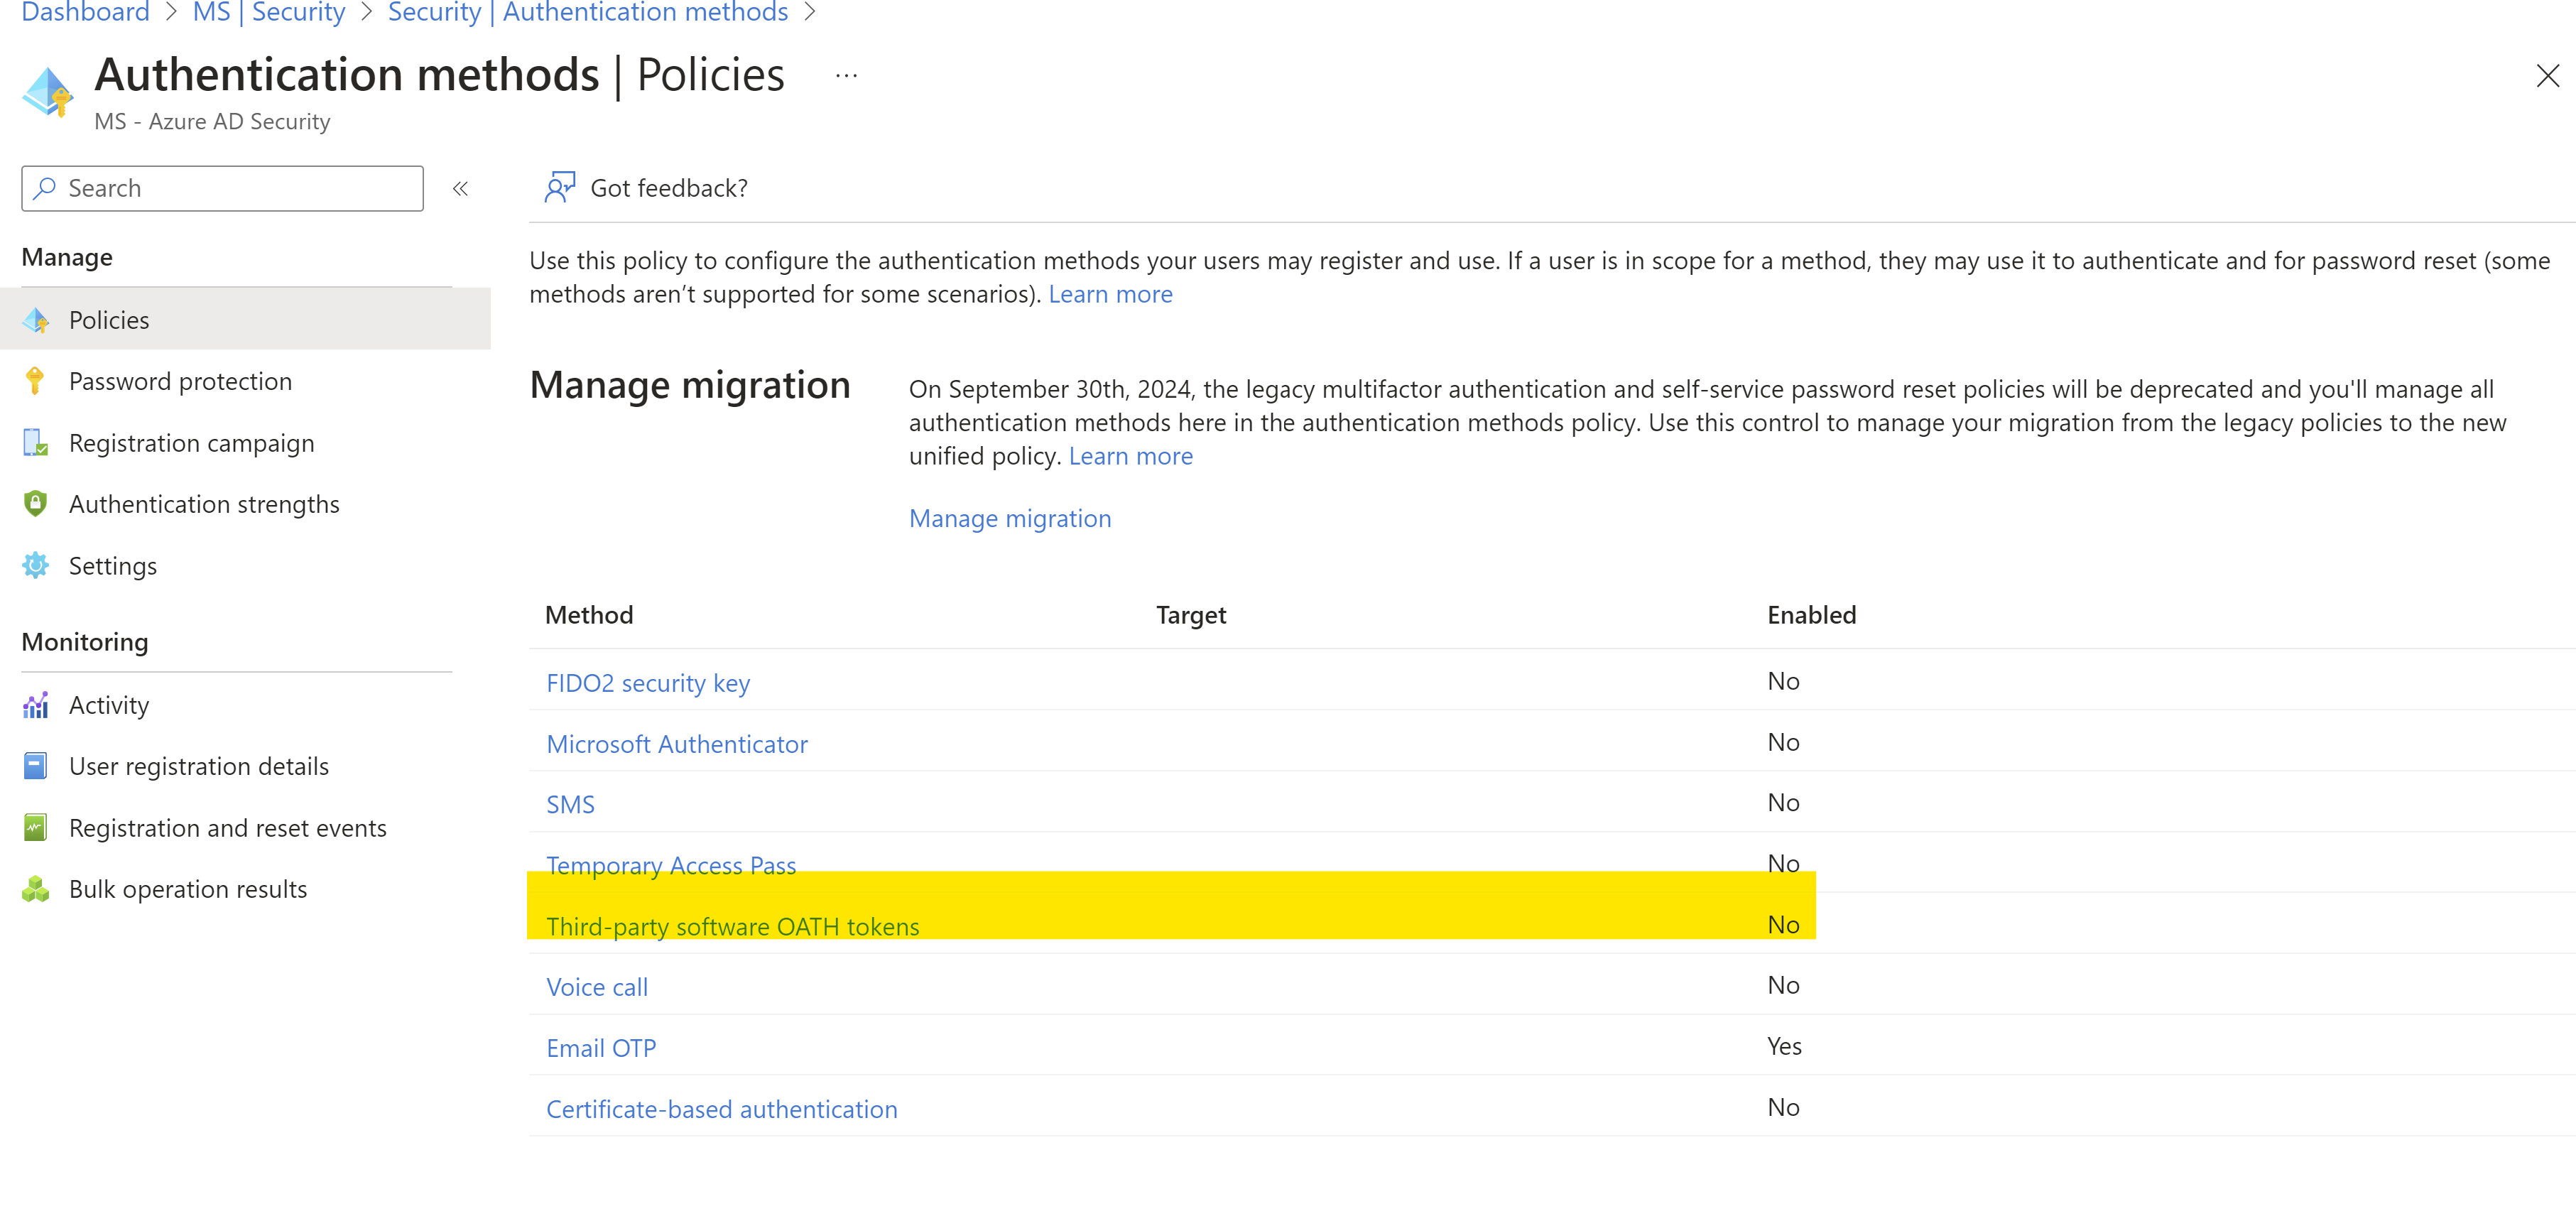Click the Registration and reset events icon

click(35, 828)
